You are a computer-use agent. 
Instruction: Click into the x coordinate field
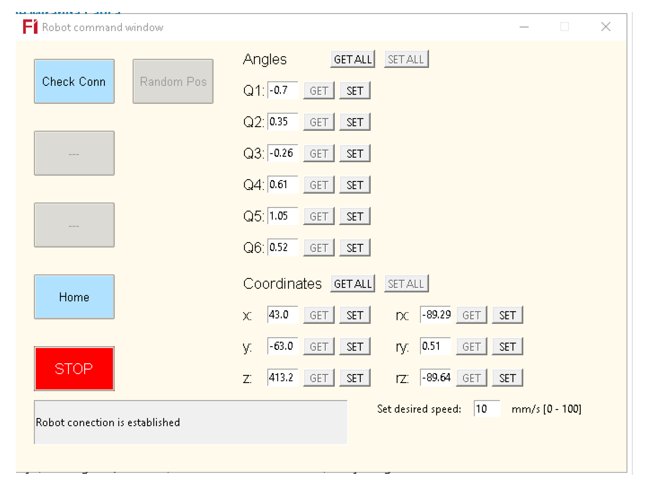coord(282,315)
